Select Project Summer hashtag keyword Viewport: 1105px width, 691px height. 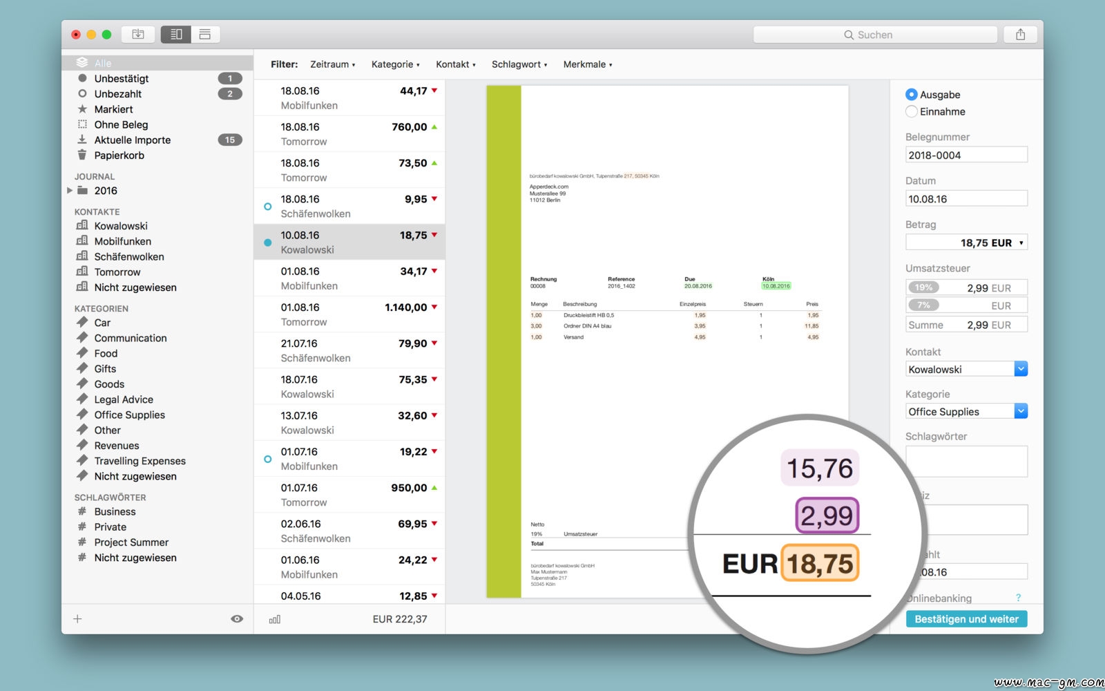click(x=158, y=542)
